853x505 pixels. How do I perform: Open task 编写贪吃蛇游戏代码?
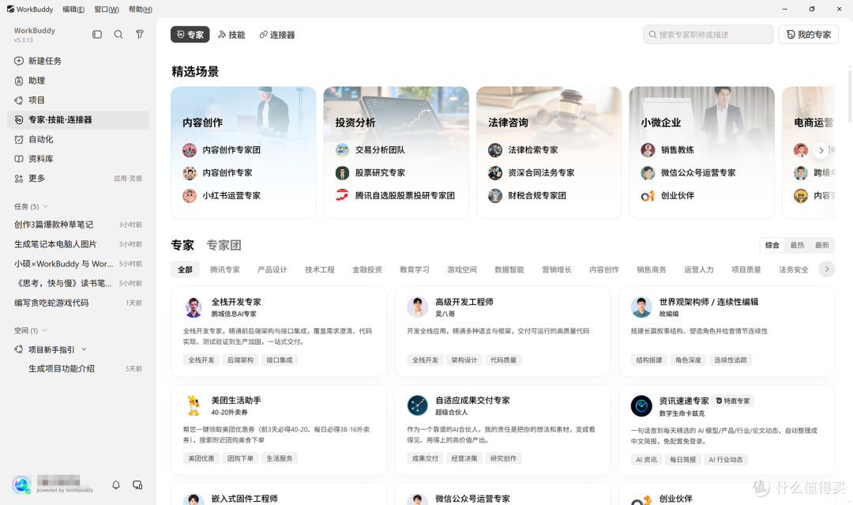[x=77, y=303]
